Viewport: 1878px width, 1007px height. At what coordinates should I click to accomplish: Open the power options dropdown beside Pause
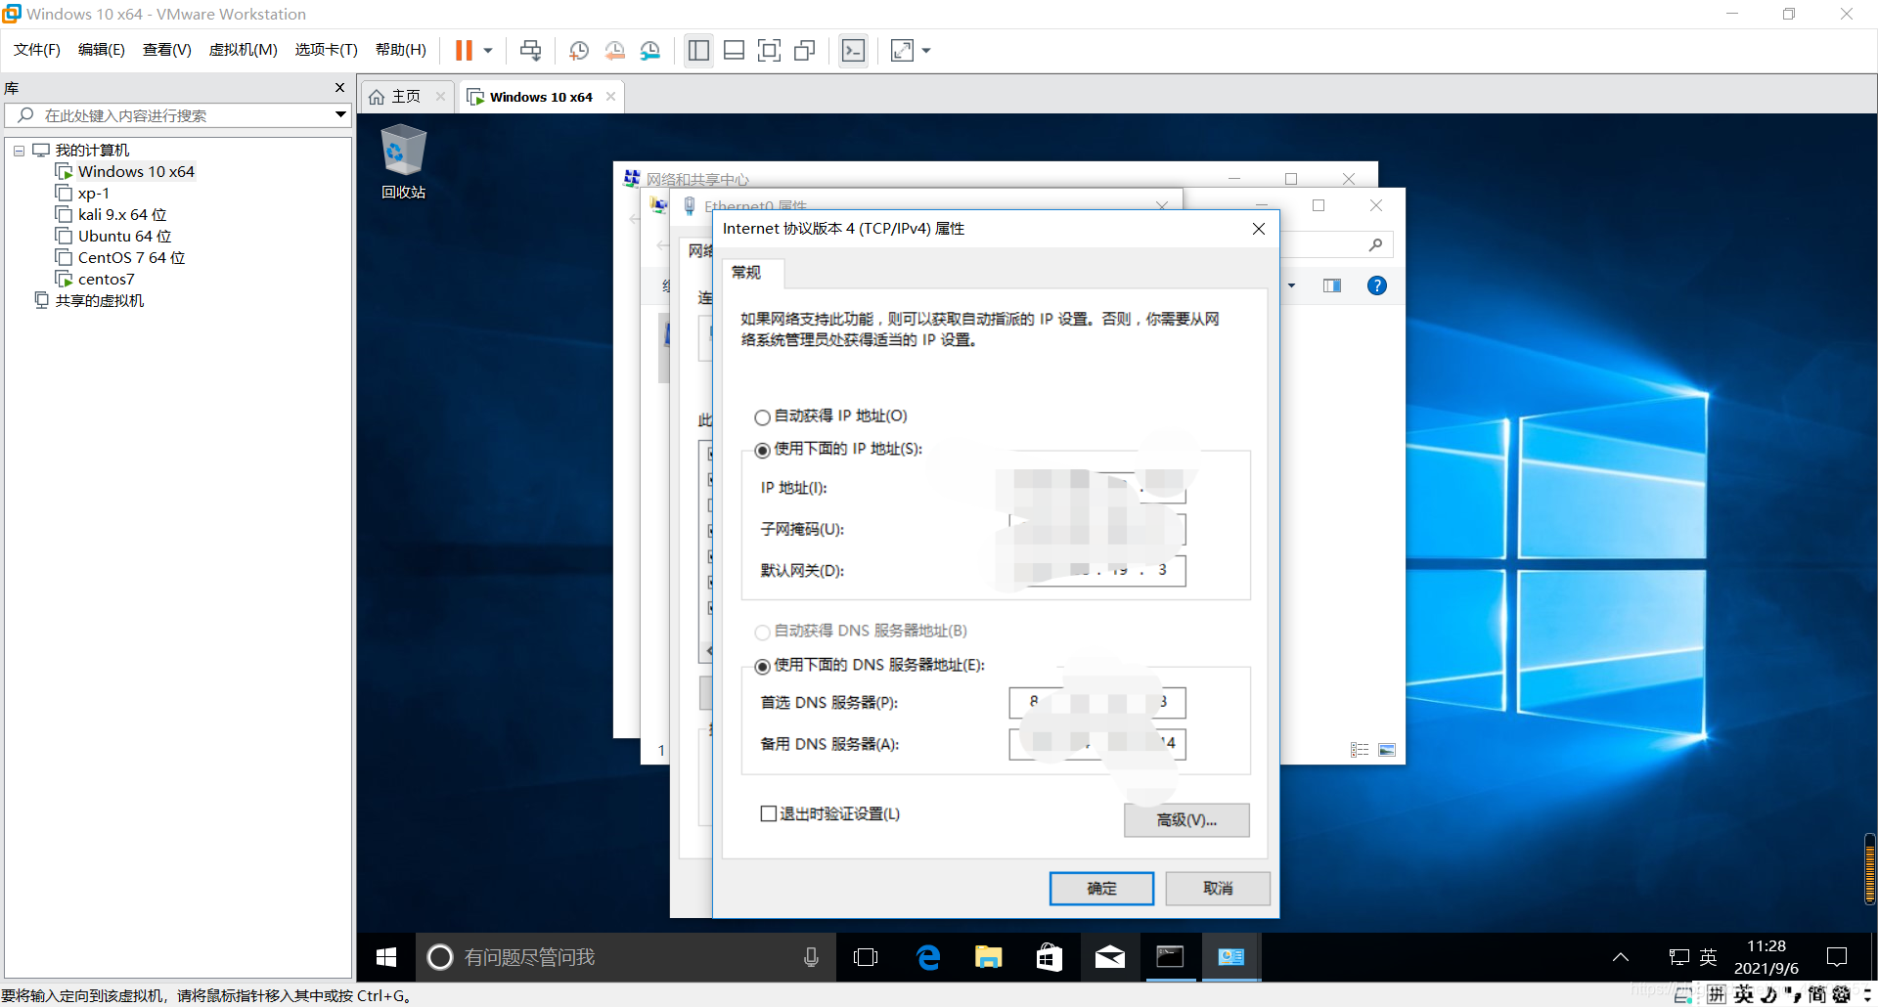click(488, 50)
